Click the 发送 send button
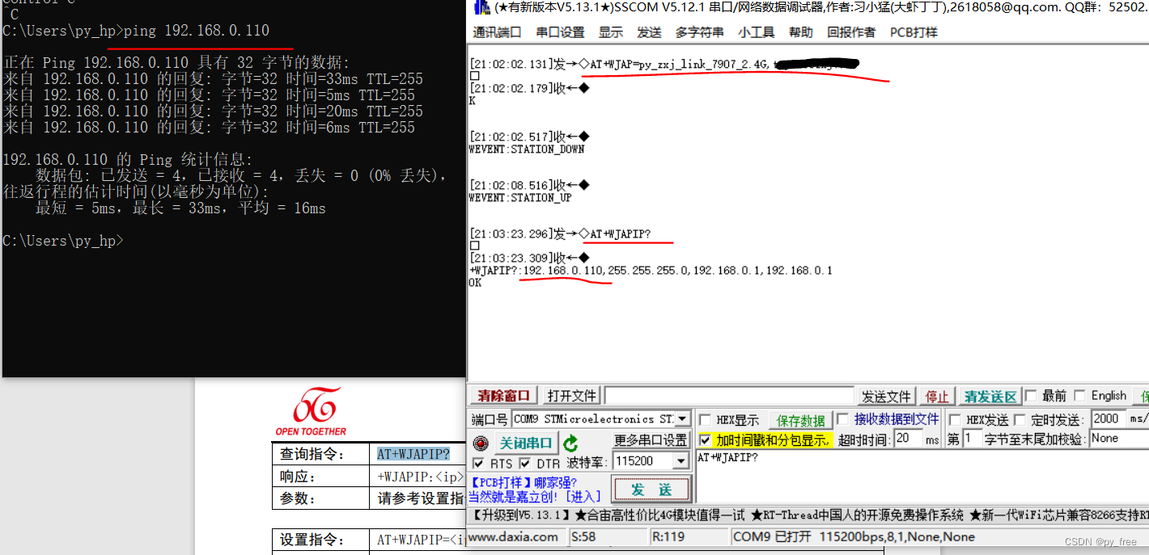Image resolution: width=1149 pixels, height=555 pixels. (651, 490)
